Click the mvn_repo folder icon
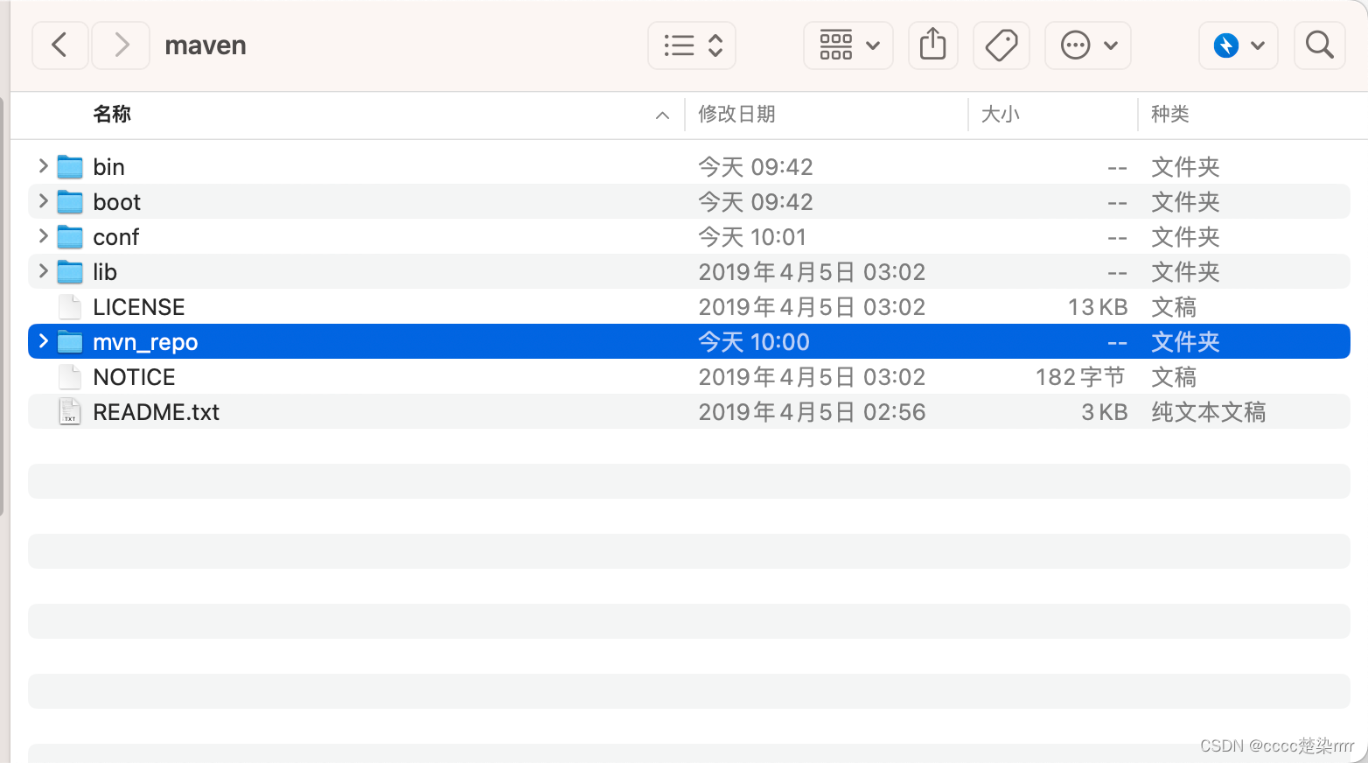 pyautogui.click(x=70, y=341)
